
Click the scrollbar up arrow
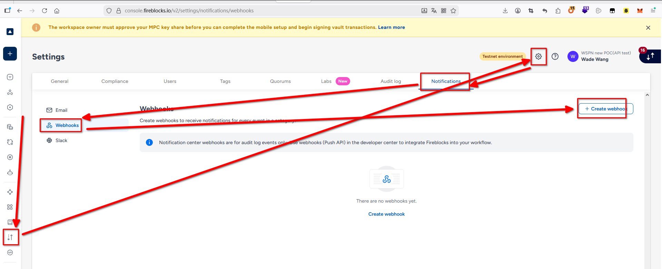(x=647, y=95)
